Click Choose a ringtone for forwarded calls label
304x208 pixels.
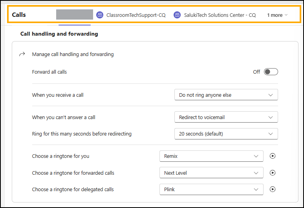[73, 173]
